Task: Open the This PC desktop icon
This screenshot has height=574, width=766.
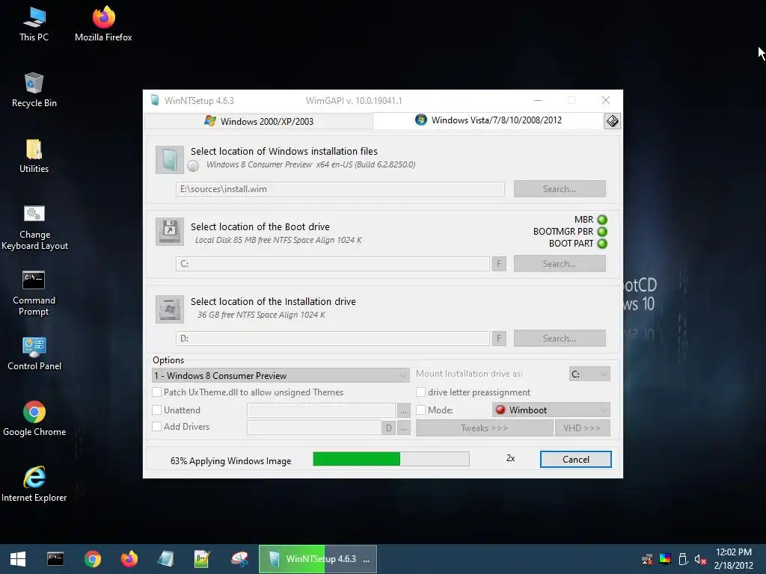Action: click(x=34, y=24)
